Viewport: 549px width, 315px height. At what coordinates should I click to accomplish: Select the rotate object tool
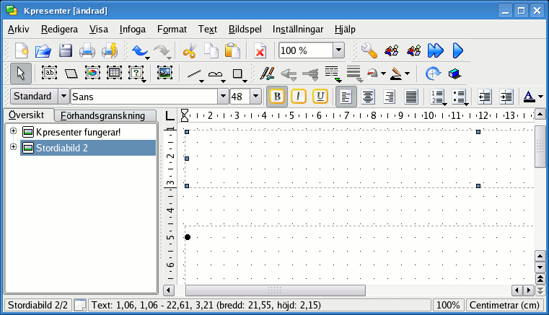click(x=432, y=73)
